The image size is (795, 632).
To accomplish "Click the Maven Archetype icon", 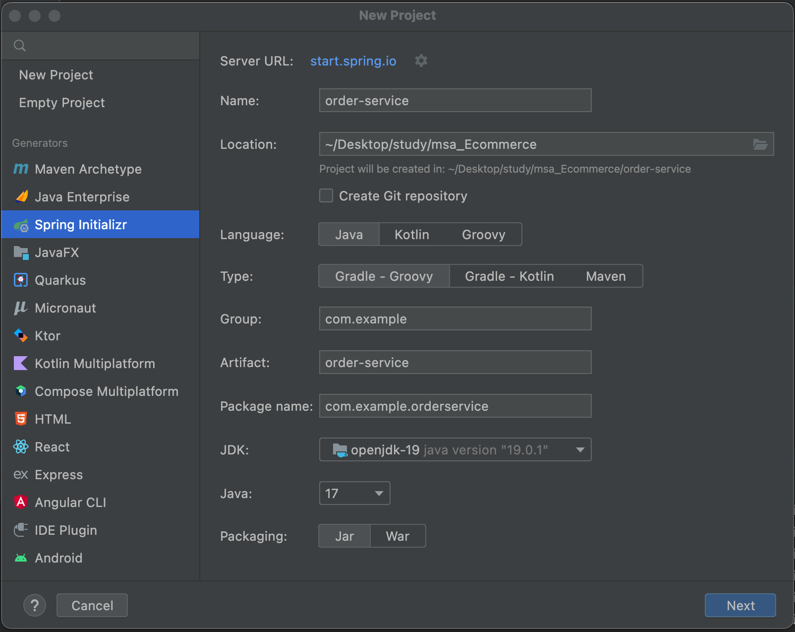I will coord(21,169).
